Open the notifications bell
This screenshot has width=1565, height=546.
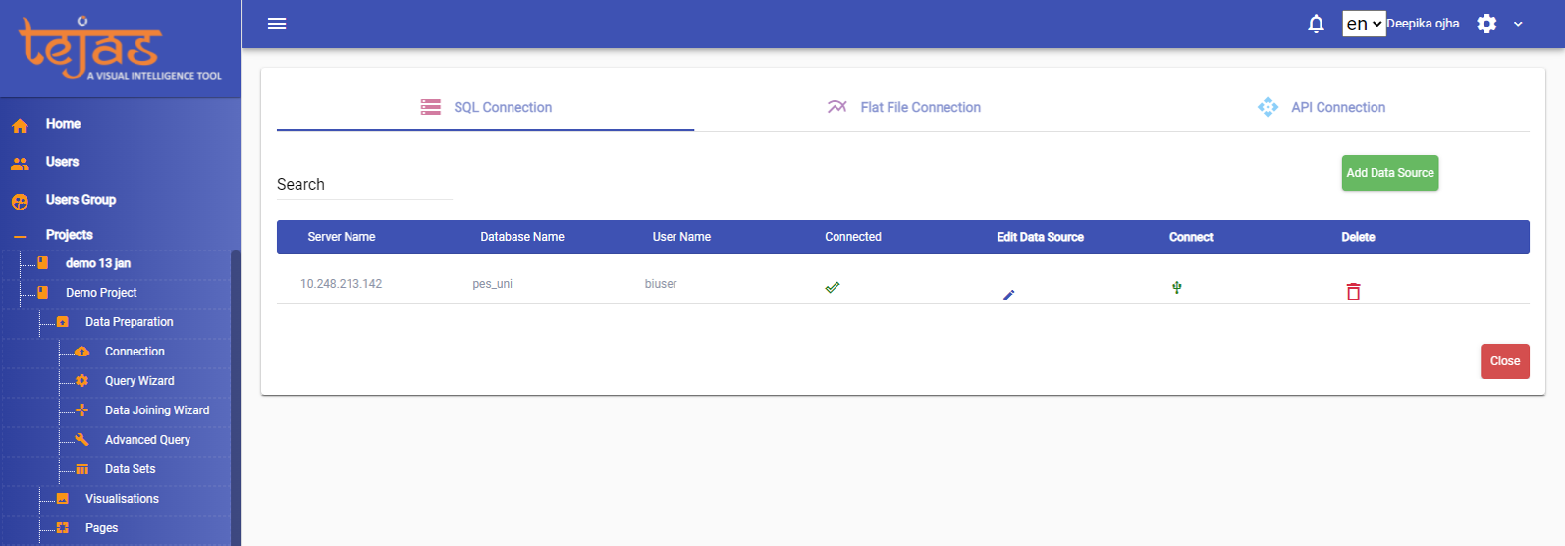coord(1316,24)
